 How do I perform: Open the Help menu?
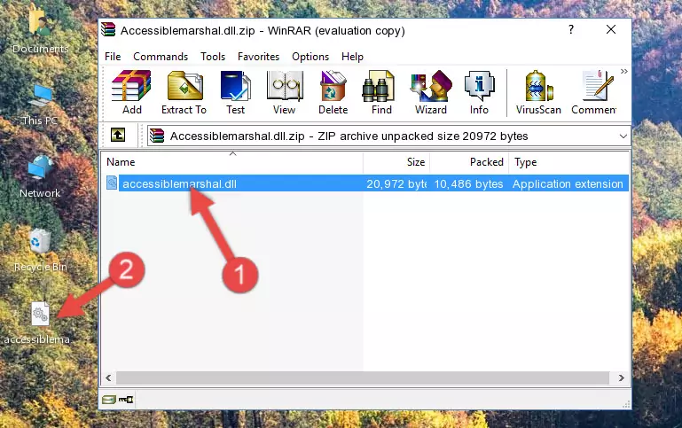(x=352, y=57)
